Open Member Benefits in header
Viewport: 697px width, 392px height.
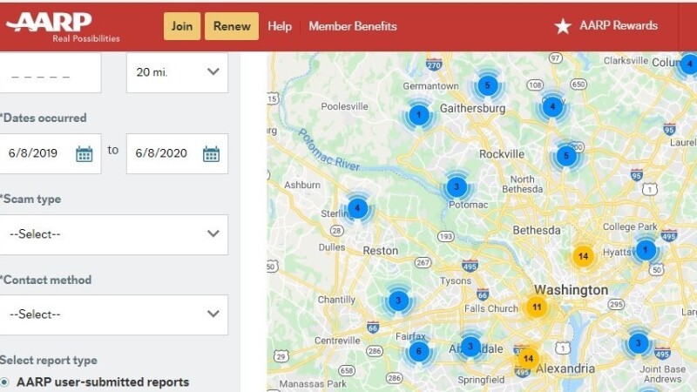353,26
